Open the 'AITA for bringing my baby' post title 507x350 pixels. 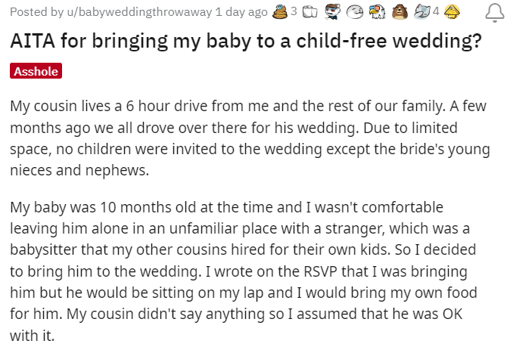tap(246, 41)
